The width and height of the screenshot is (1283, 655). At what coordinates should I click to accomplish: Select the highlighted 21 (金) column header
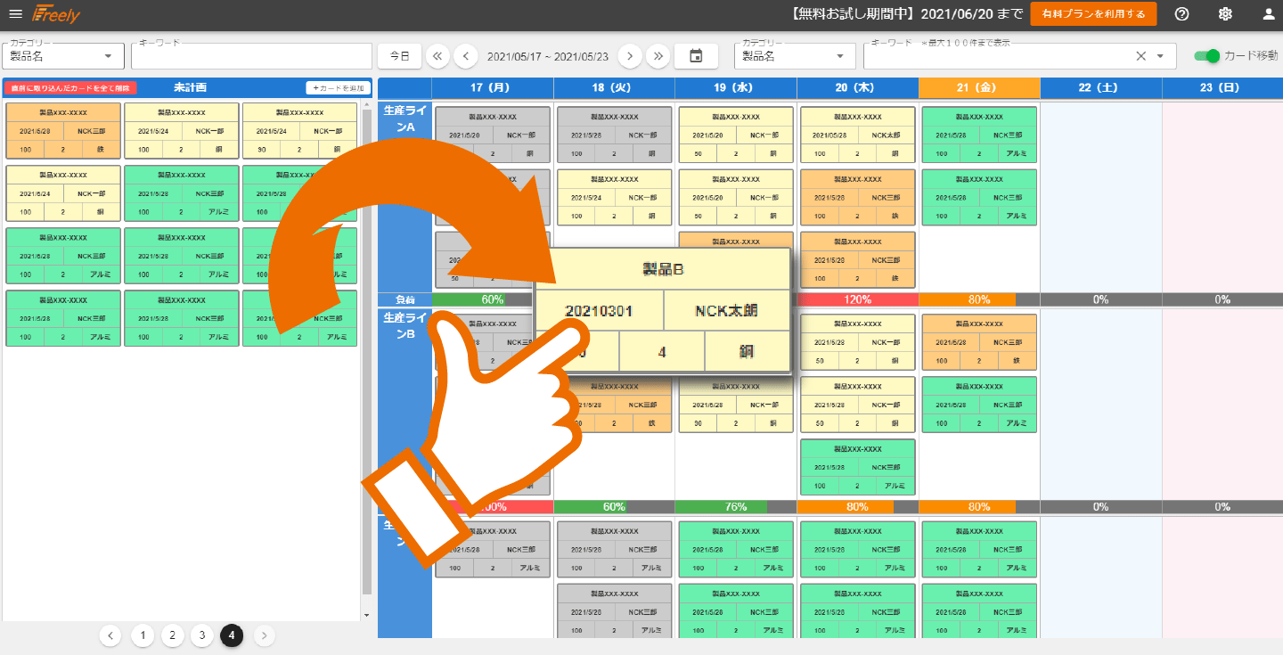[x=979, y=87]
